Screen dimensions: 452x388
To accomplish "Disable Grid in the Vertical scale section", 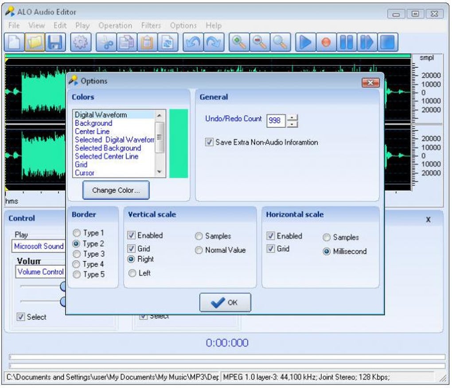I will (131, 248).
